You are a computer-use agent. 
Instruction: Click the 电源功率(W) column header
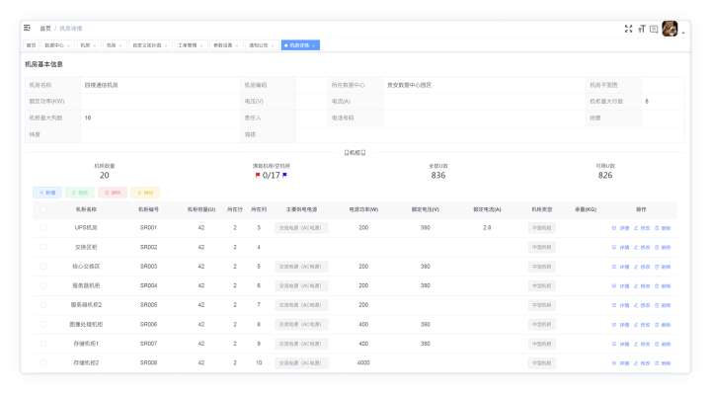pyautogui.click(x=363, y=209)
